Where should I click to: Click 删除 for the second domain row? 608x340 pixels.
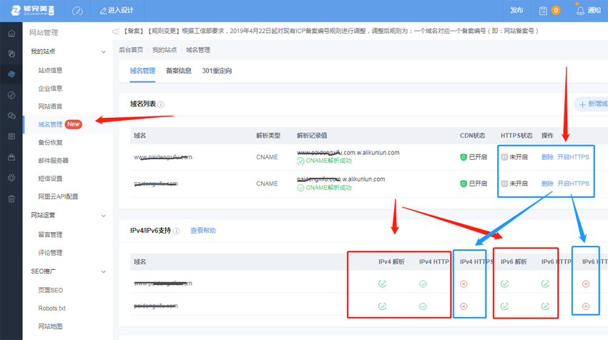click(547, 184)
